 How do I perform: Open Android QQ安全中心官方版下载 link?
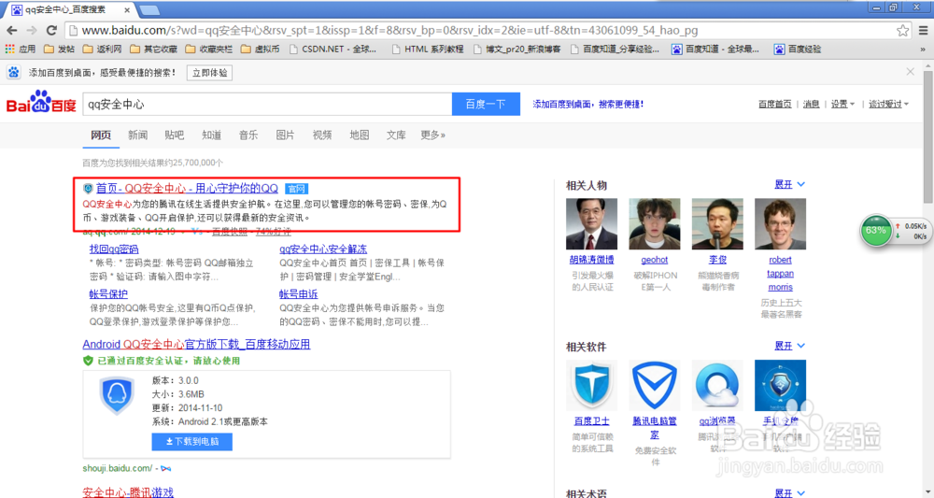pyautogui.click(x=196, y=345)
